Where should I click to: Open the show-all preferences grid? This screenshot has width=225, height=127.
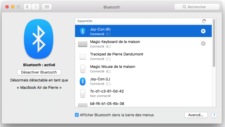pos(47,7)
